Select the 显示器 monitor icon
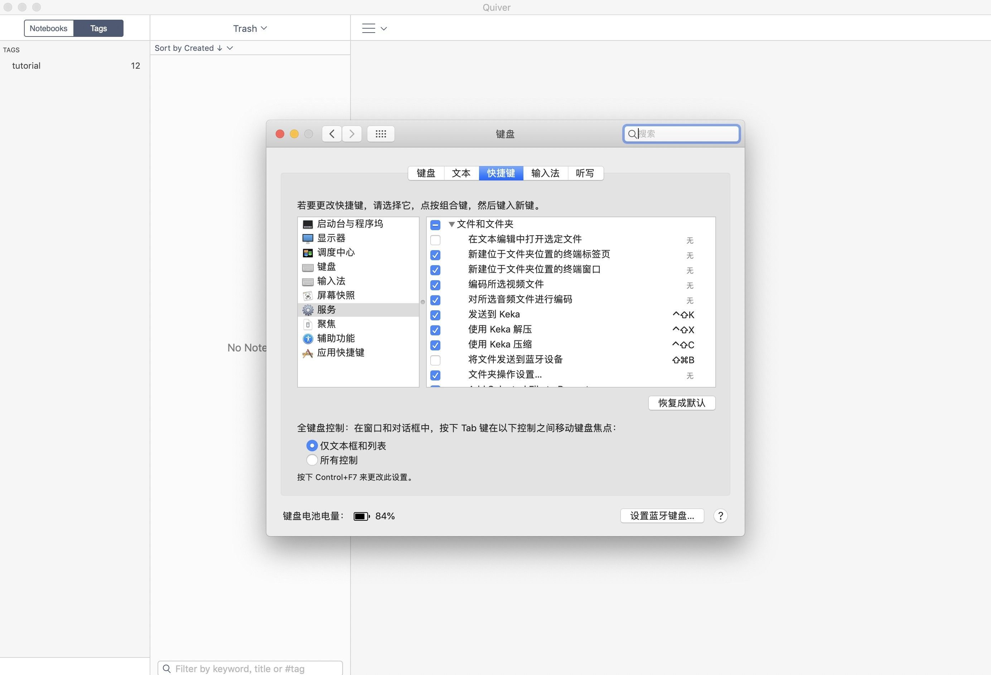991x675 pixels. [308, 238]
